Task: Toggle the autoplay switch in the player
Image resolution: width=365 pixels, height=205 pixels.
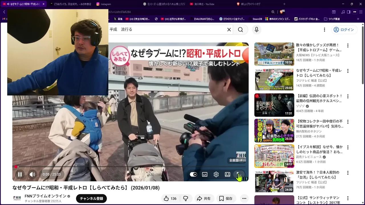Action: point(193,174)
